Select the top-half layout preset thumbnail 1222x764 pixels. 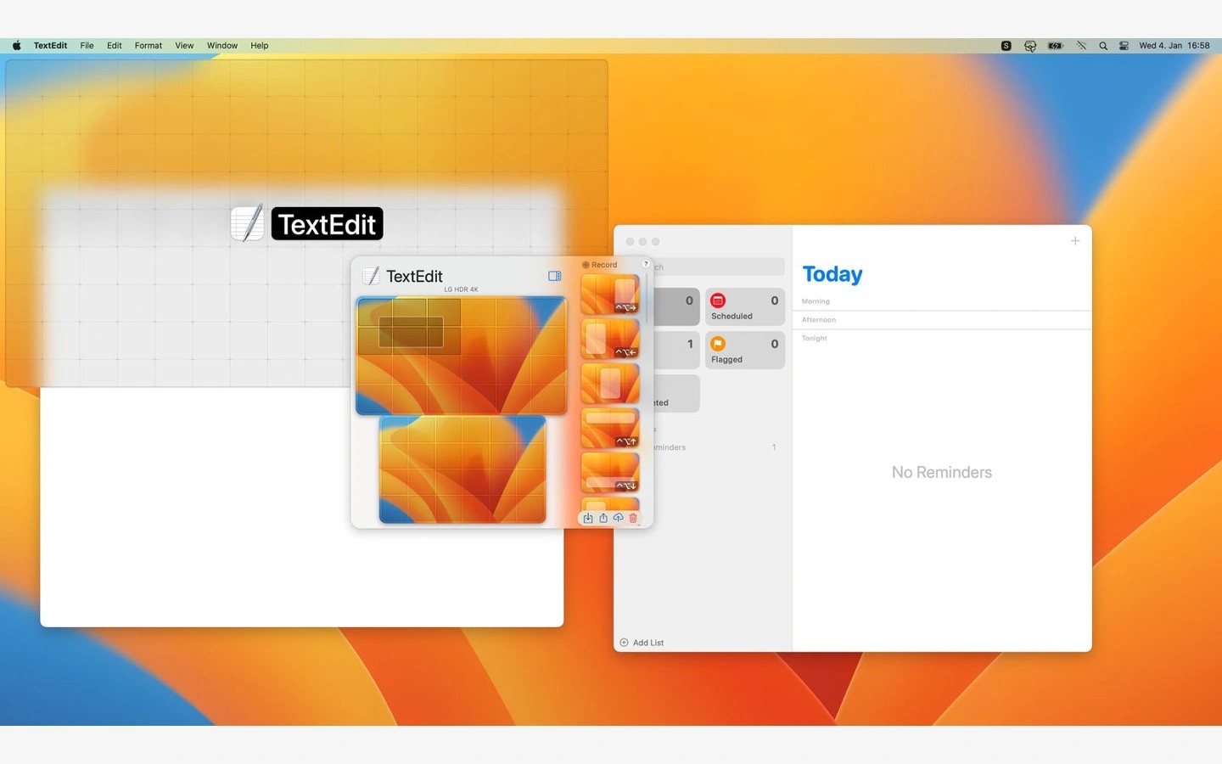[x=610, y=428]
